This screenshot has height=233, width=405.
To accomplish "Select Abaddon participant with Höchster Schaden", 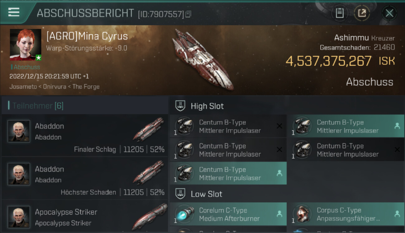I will [x=85, y=178].
